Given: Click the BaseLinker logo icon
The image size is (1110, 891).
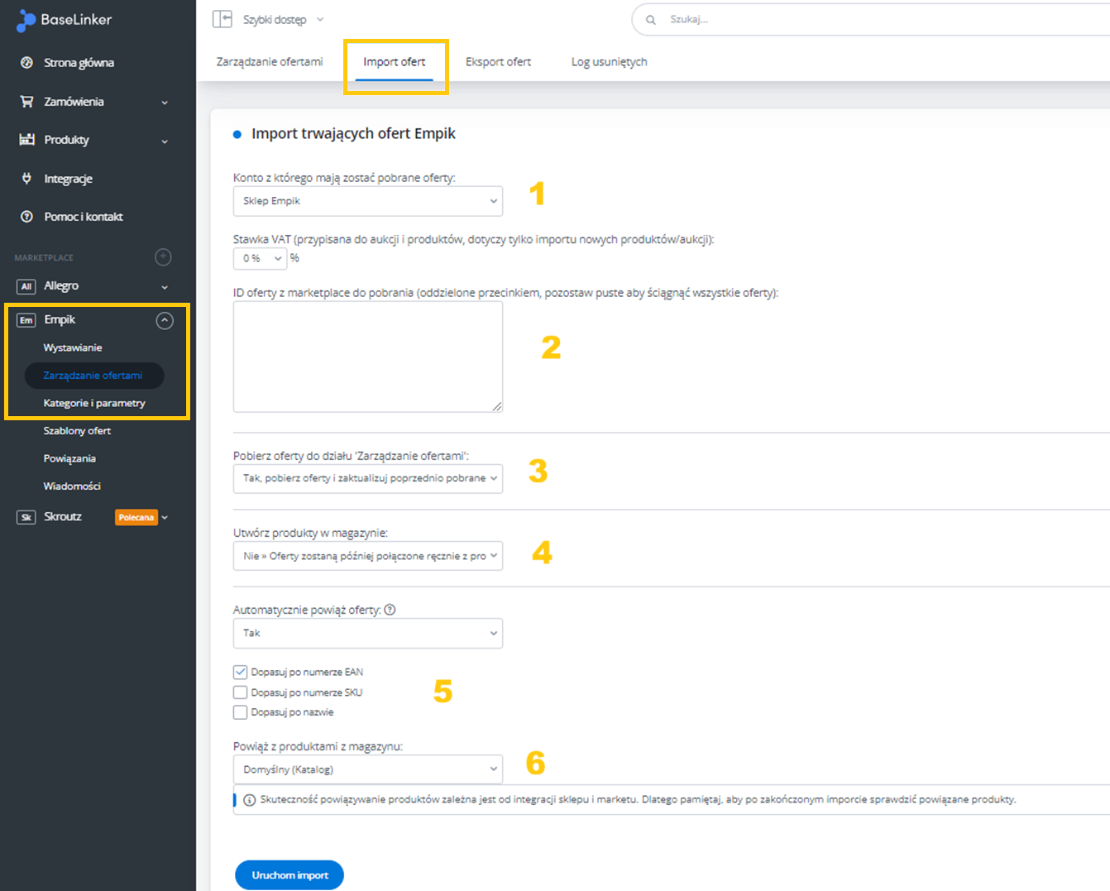Looking at the screenshot, I should click(26, 21).
